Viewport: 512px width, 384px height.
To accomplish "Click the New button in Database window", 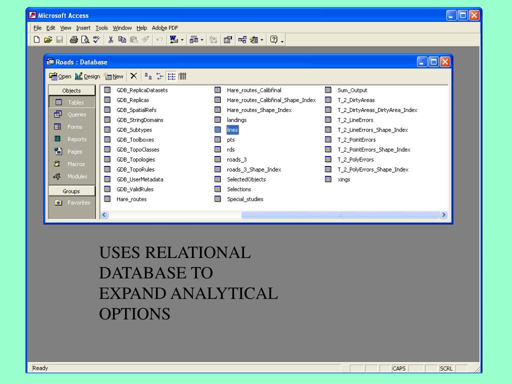I will (x=113, y=76).
